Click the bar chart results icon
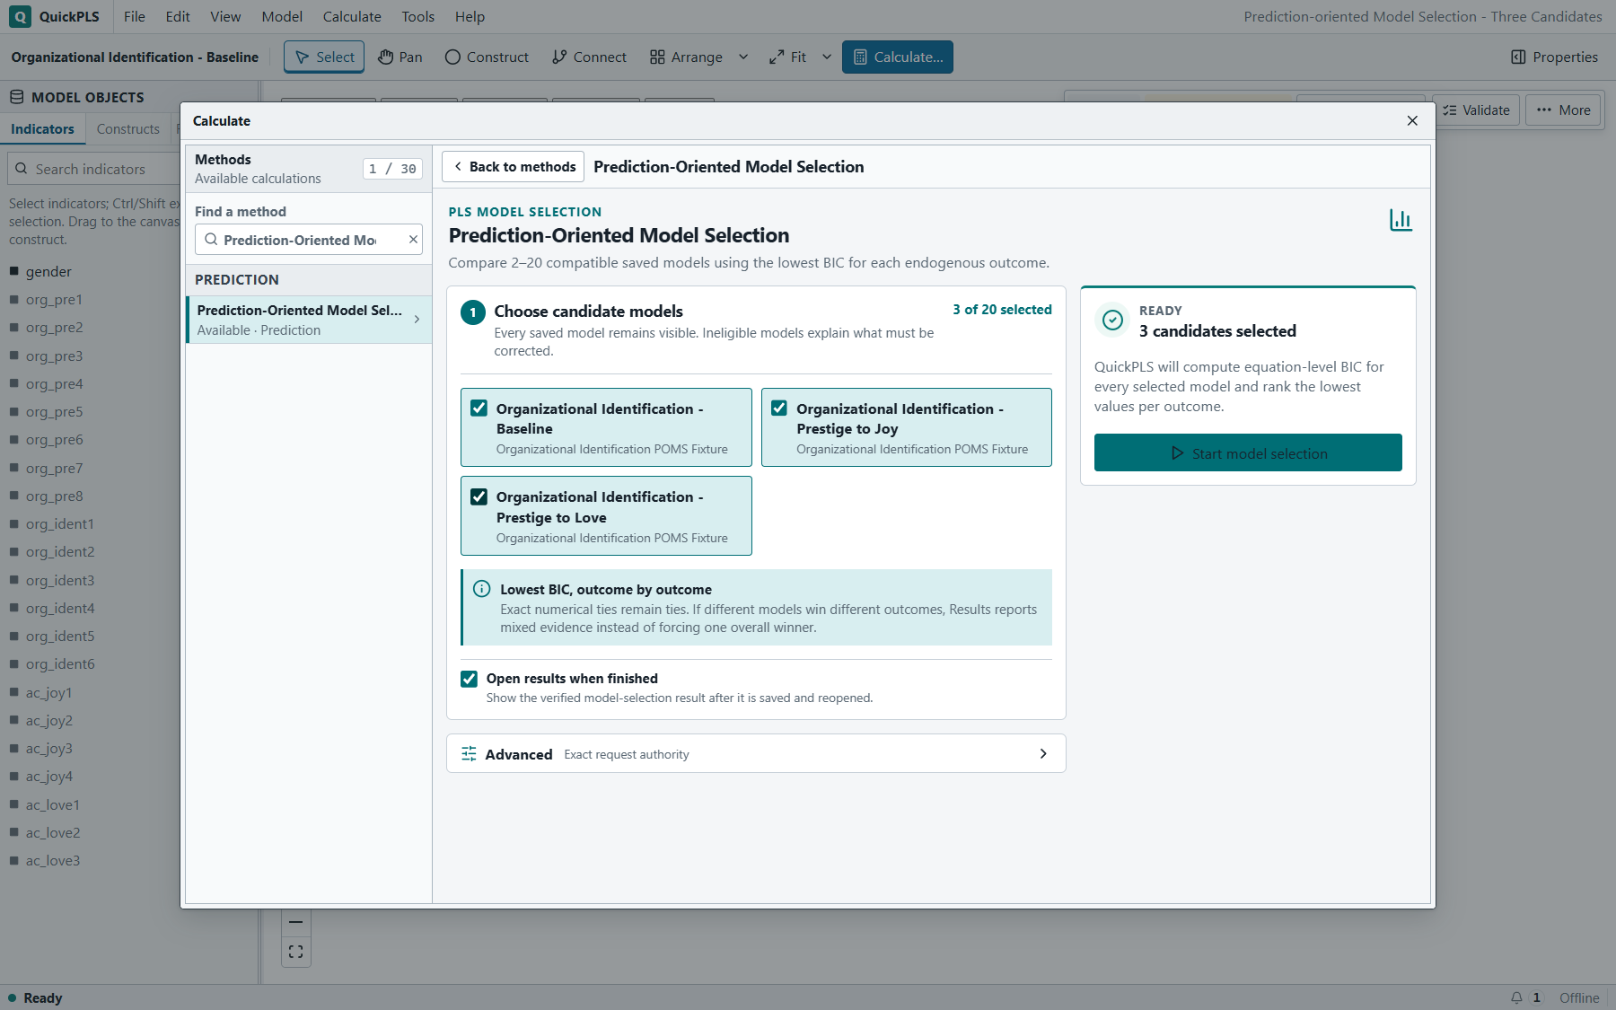Image resolution: width=1616 pixels, height=1010 pixels. (x=1401, y=220)
